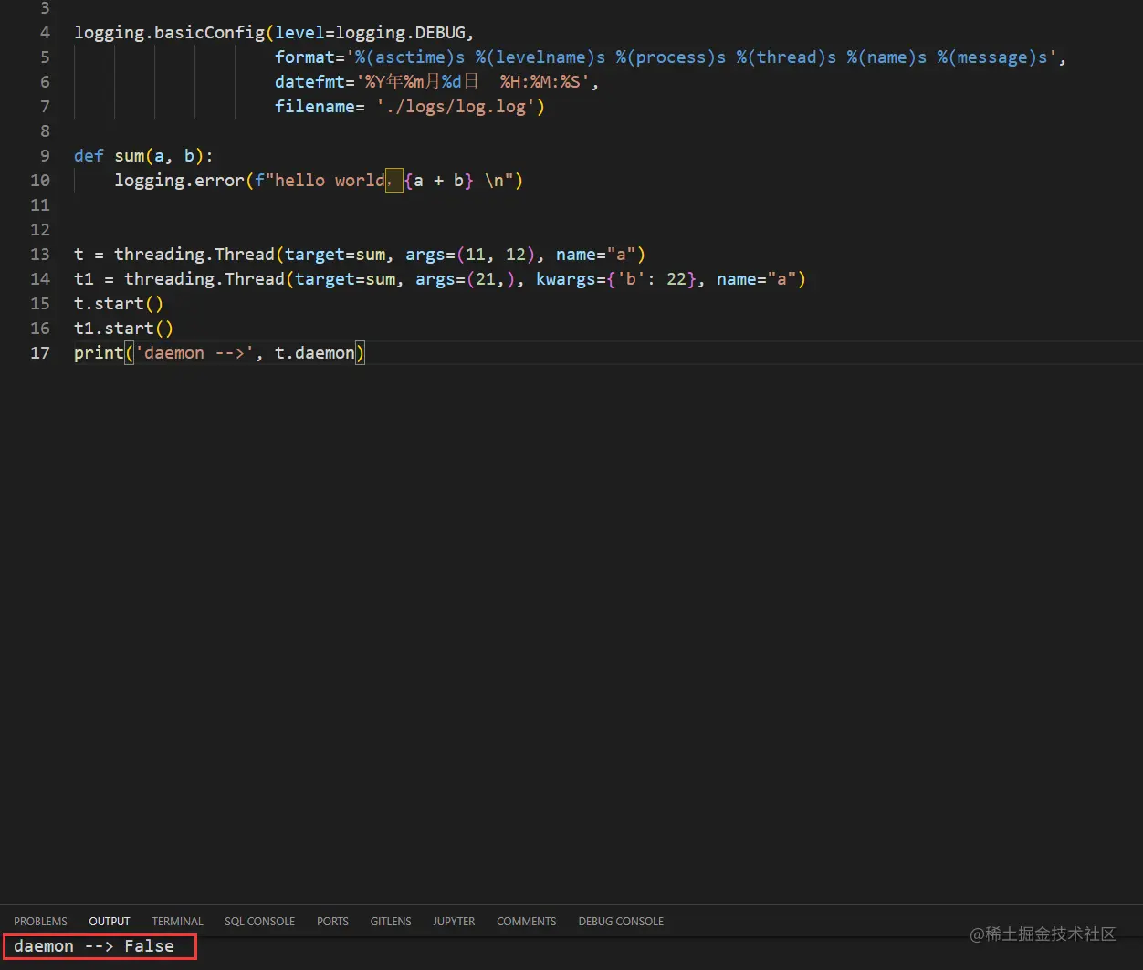Open the TERMINAL tab
This screenshot has height=970, width=1143.
[x=177, y=921]
